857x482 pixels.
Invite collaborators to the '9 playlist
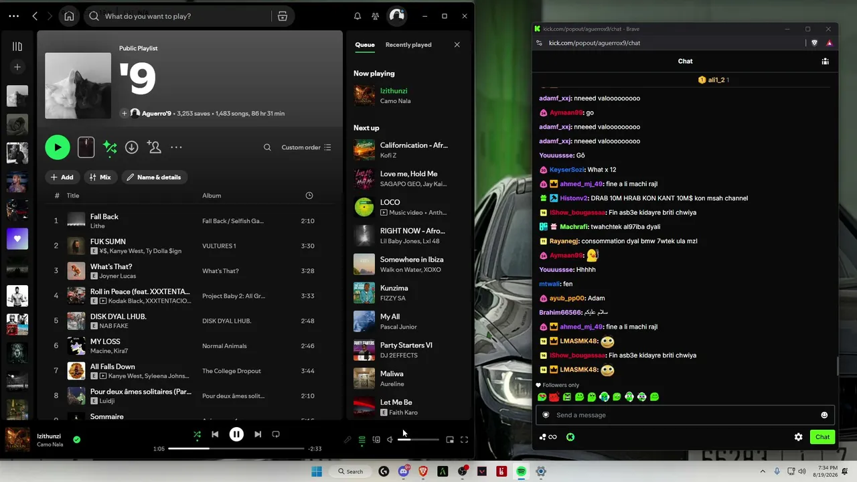click(155, 147)
